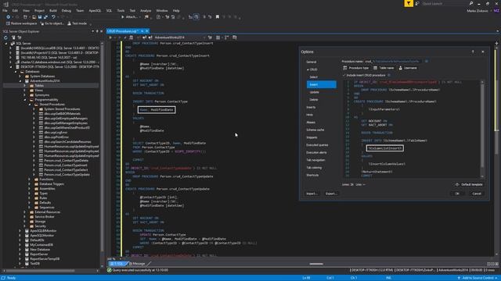
Task: Toggle pin on SQL Server Object Explorer panel
Action: coord(97,31)
